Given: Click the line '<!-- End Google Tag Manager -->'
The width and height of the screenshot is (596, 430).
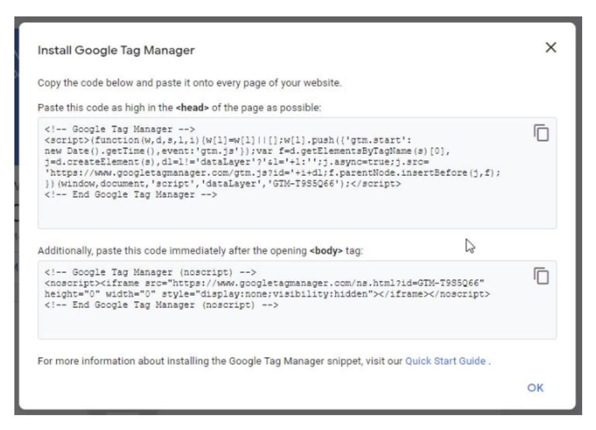Looking at the screenshot, I should [131, 194].
